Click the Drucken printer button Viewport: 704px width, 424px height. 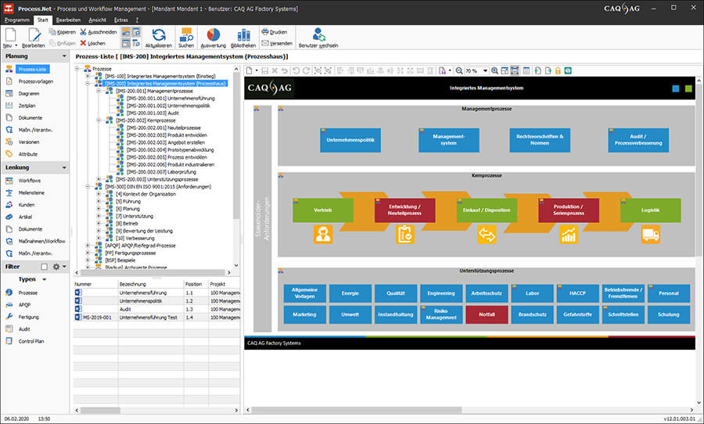click(275, 32)
